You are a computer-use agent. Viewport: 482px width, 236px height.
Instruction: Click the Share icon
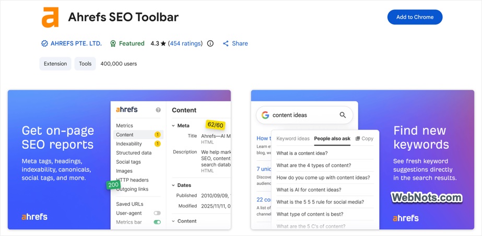[x=226, y=43]
